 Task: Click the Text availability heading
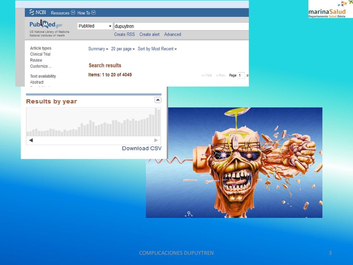pyautogui.click(x=43, y=76)
